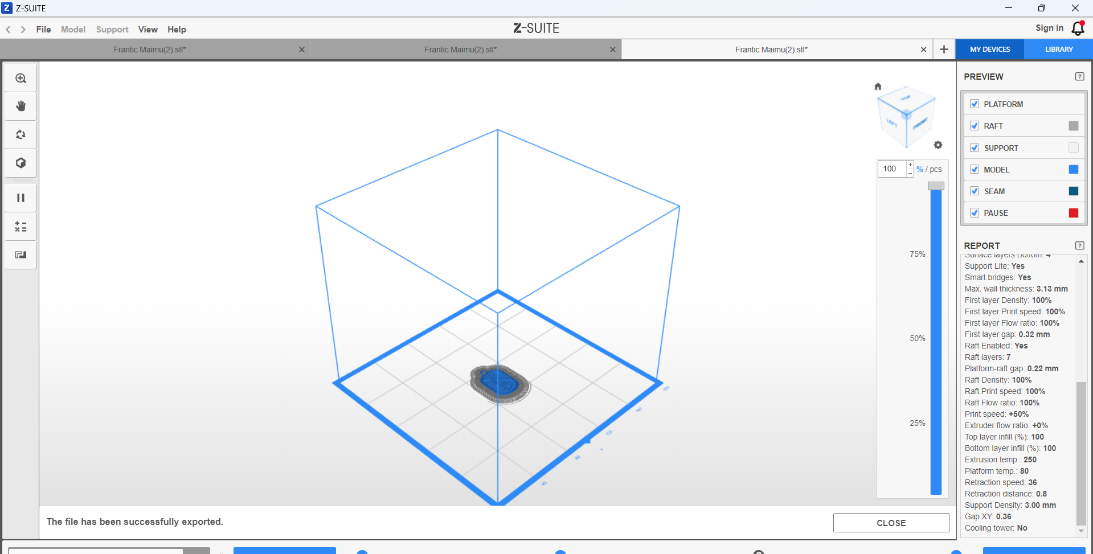This screenshot has width=1093, height=554.
Task: Click Sign in link
Action: (1049, 28)
